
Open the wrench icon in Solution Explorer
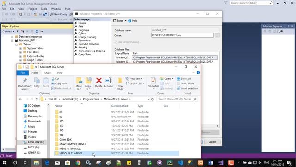281,32
